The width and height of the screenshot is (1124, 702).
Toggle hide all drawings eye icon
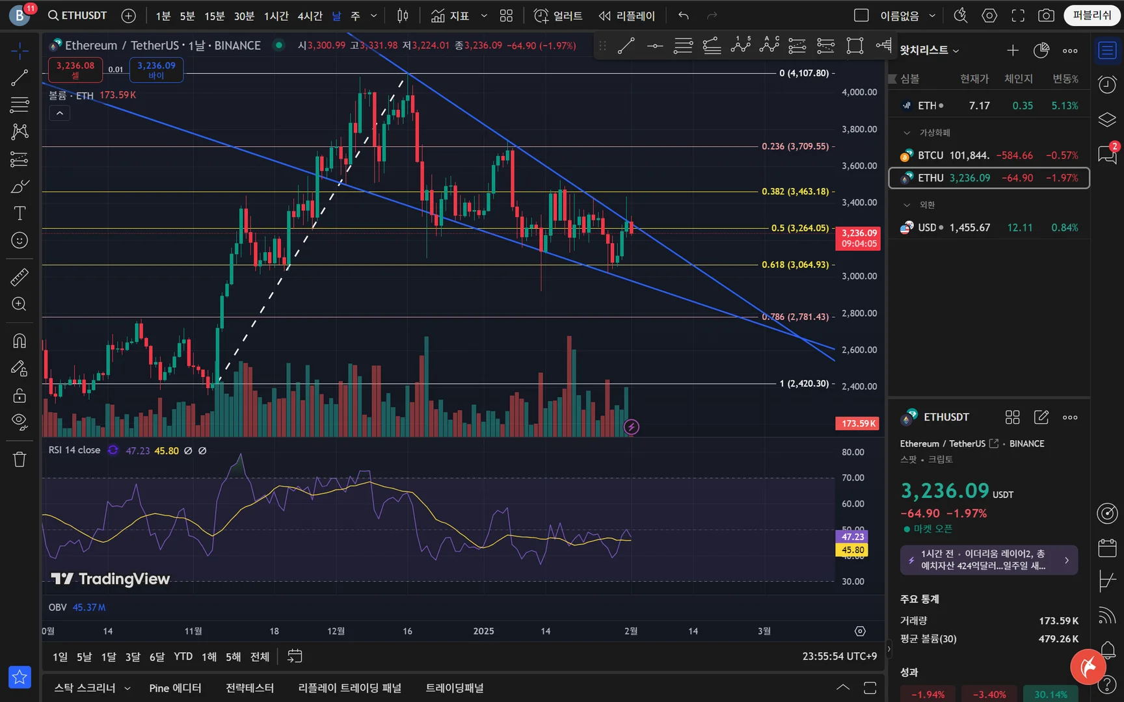click(20, 422)
